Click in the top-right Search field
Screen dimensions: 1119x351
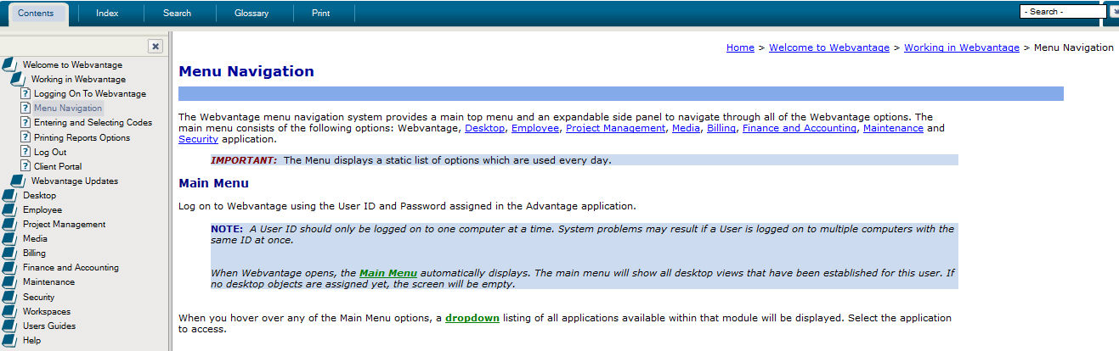point(1061,12)
